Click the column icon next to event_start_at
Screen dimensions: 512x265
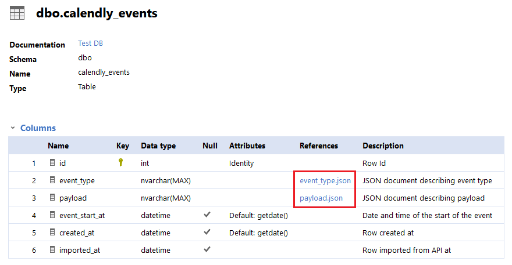pos(52,215)
